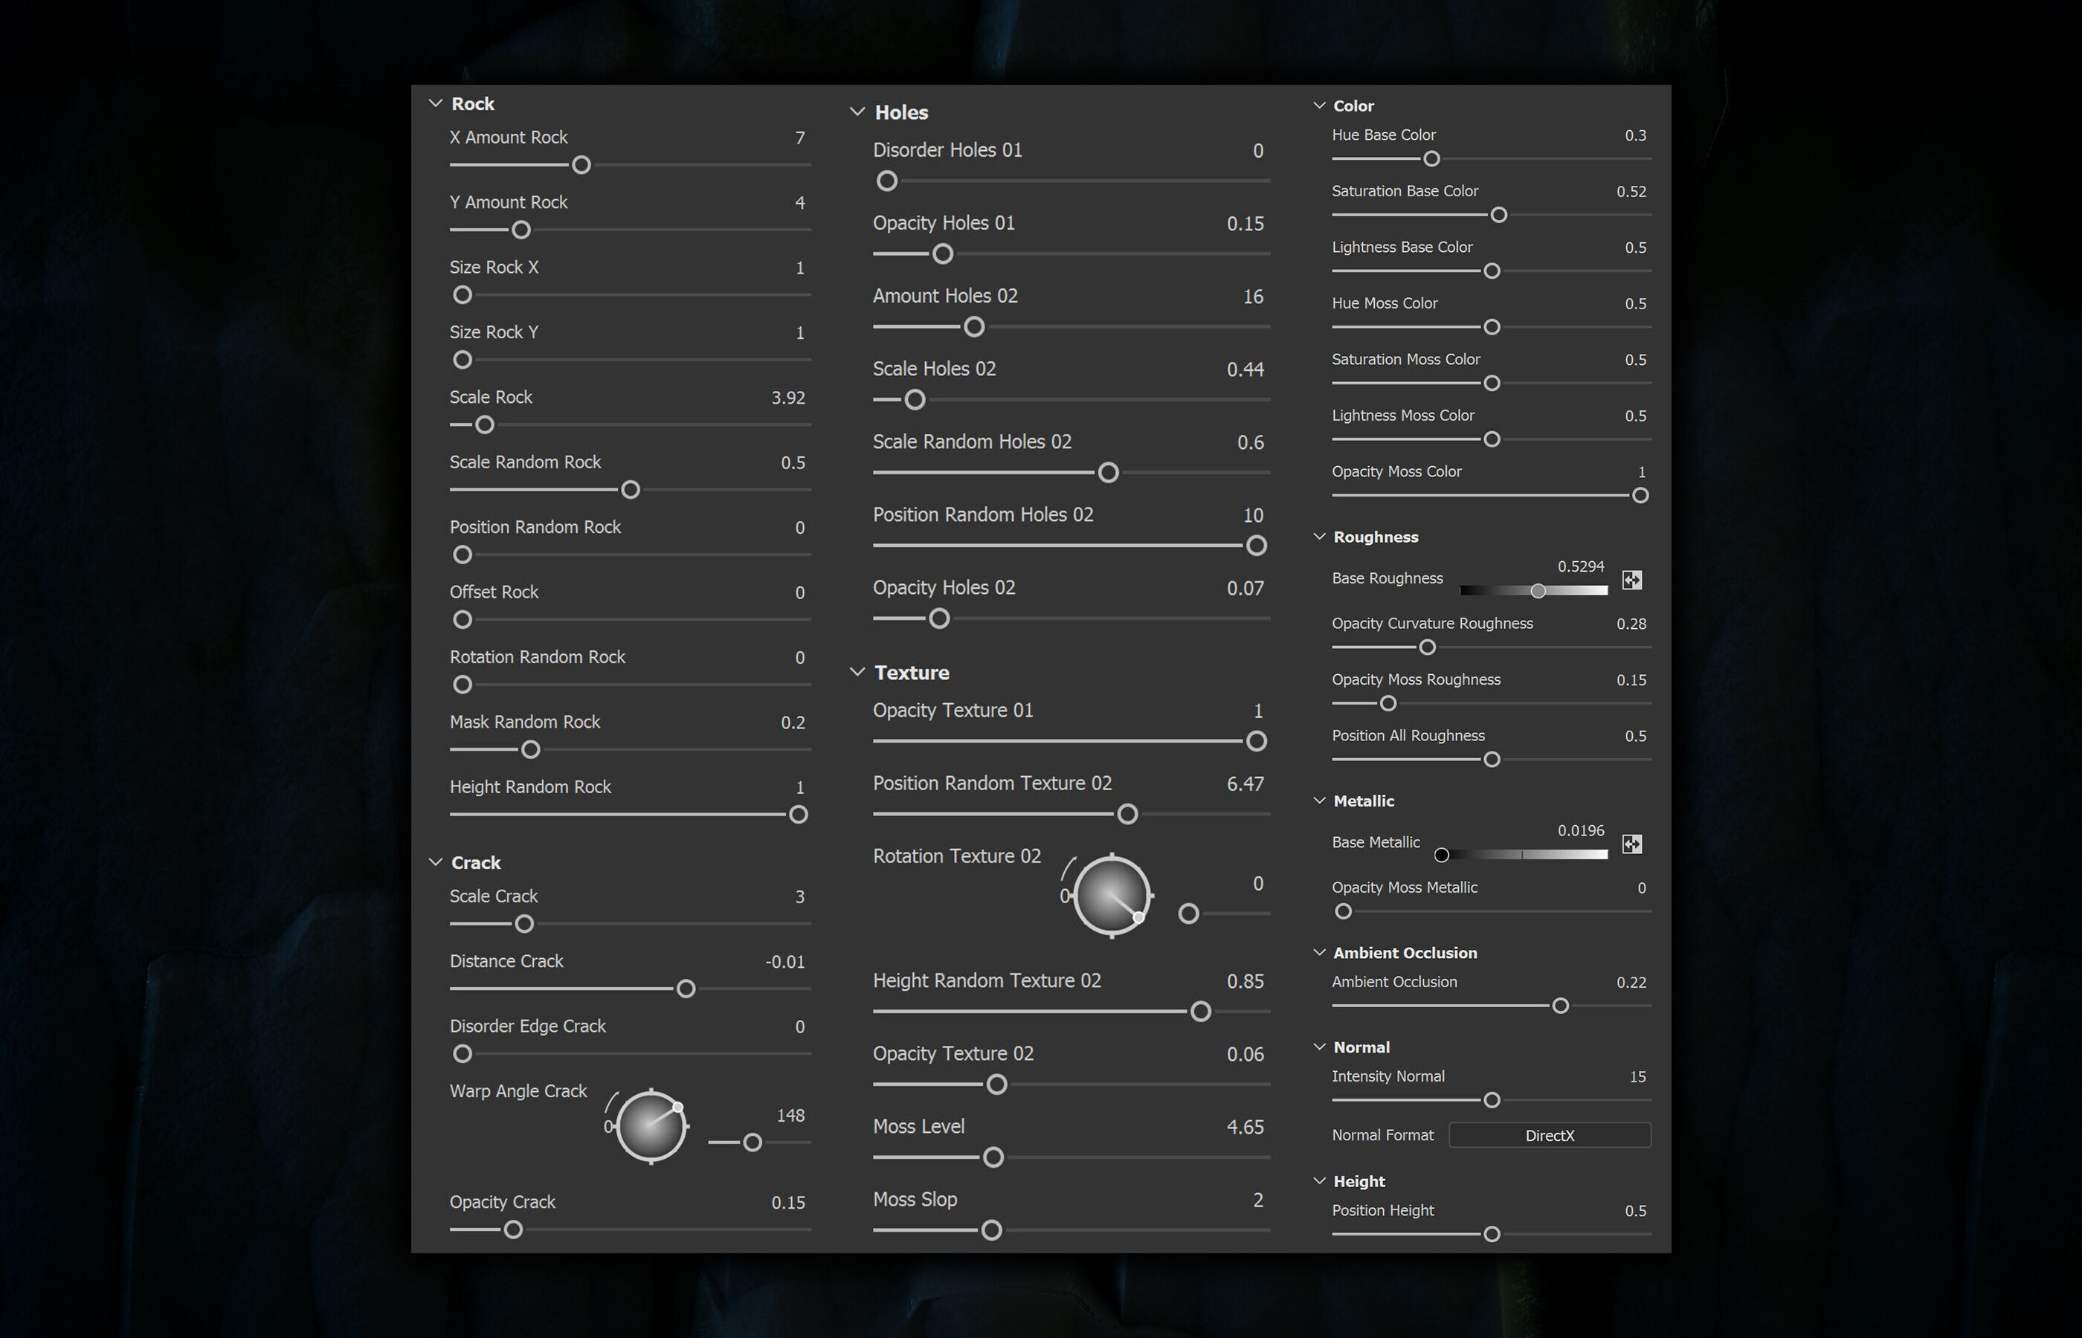The height and width of the screenshot is (1338, 2082).
Task: Collapse the Holes section chevron
Action: point(857,112)
